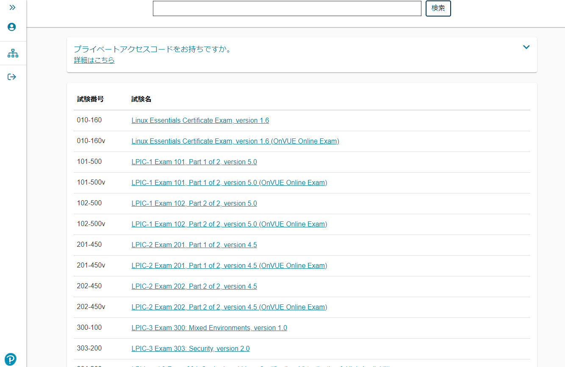The width and height of the screenshot is (565, 367).
Task: Click exam number 010-160 cell
Action: 89,120
